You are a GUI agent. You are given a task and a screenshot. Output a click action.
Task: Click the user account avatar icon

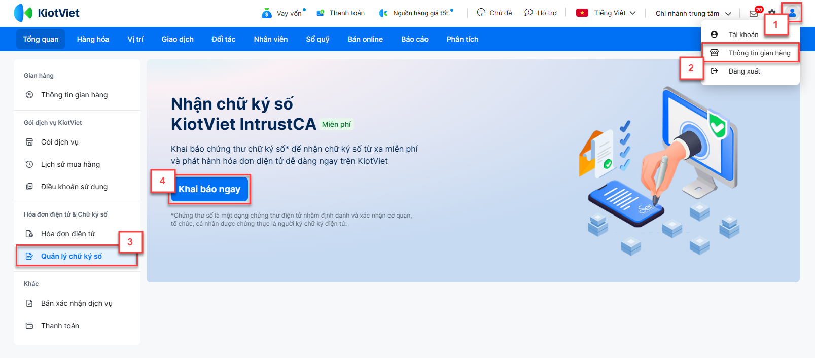pyautogui.click(x=792, y=13)
